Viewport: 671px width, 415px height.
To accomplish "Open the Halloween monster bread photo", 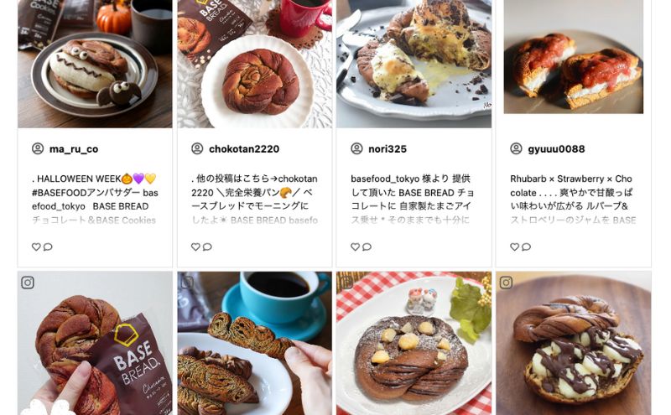I will 95,64.
